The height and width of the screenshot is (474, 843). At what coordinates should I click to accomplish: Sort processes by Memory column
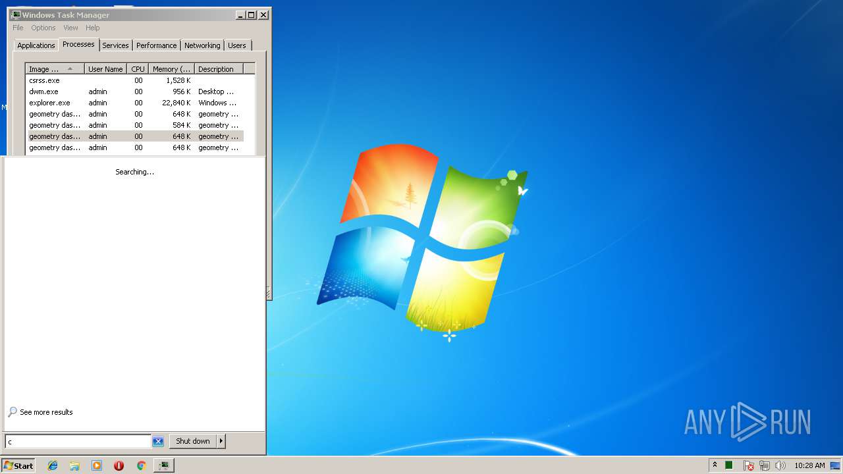pos(172,69)
